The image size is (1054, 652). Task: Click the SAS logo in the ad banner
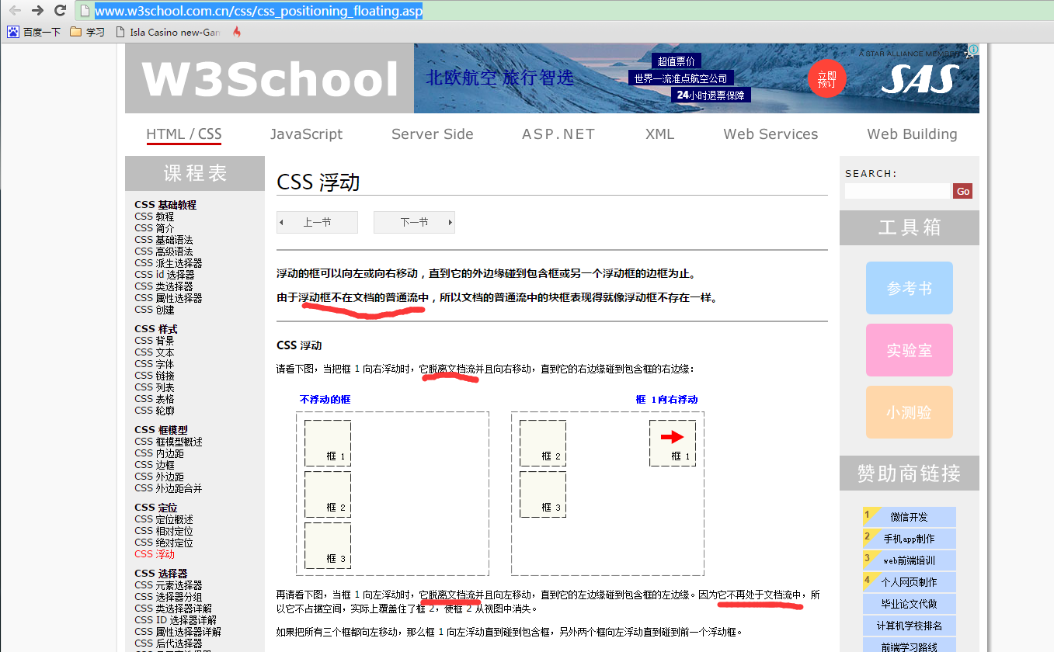920,78
